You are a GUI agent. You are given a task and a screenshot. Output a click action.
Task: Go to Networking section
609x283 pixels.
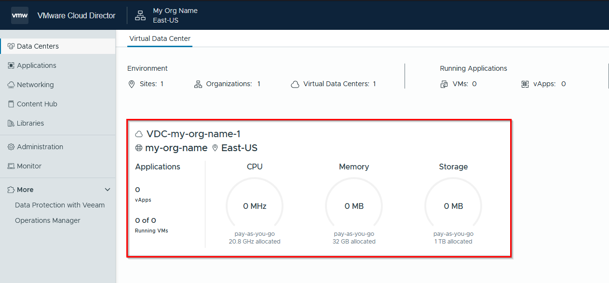pyautogui.click(x=58, y=85)
